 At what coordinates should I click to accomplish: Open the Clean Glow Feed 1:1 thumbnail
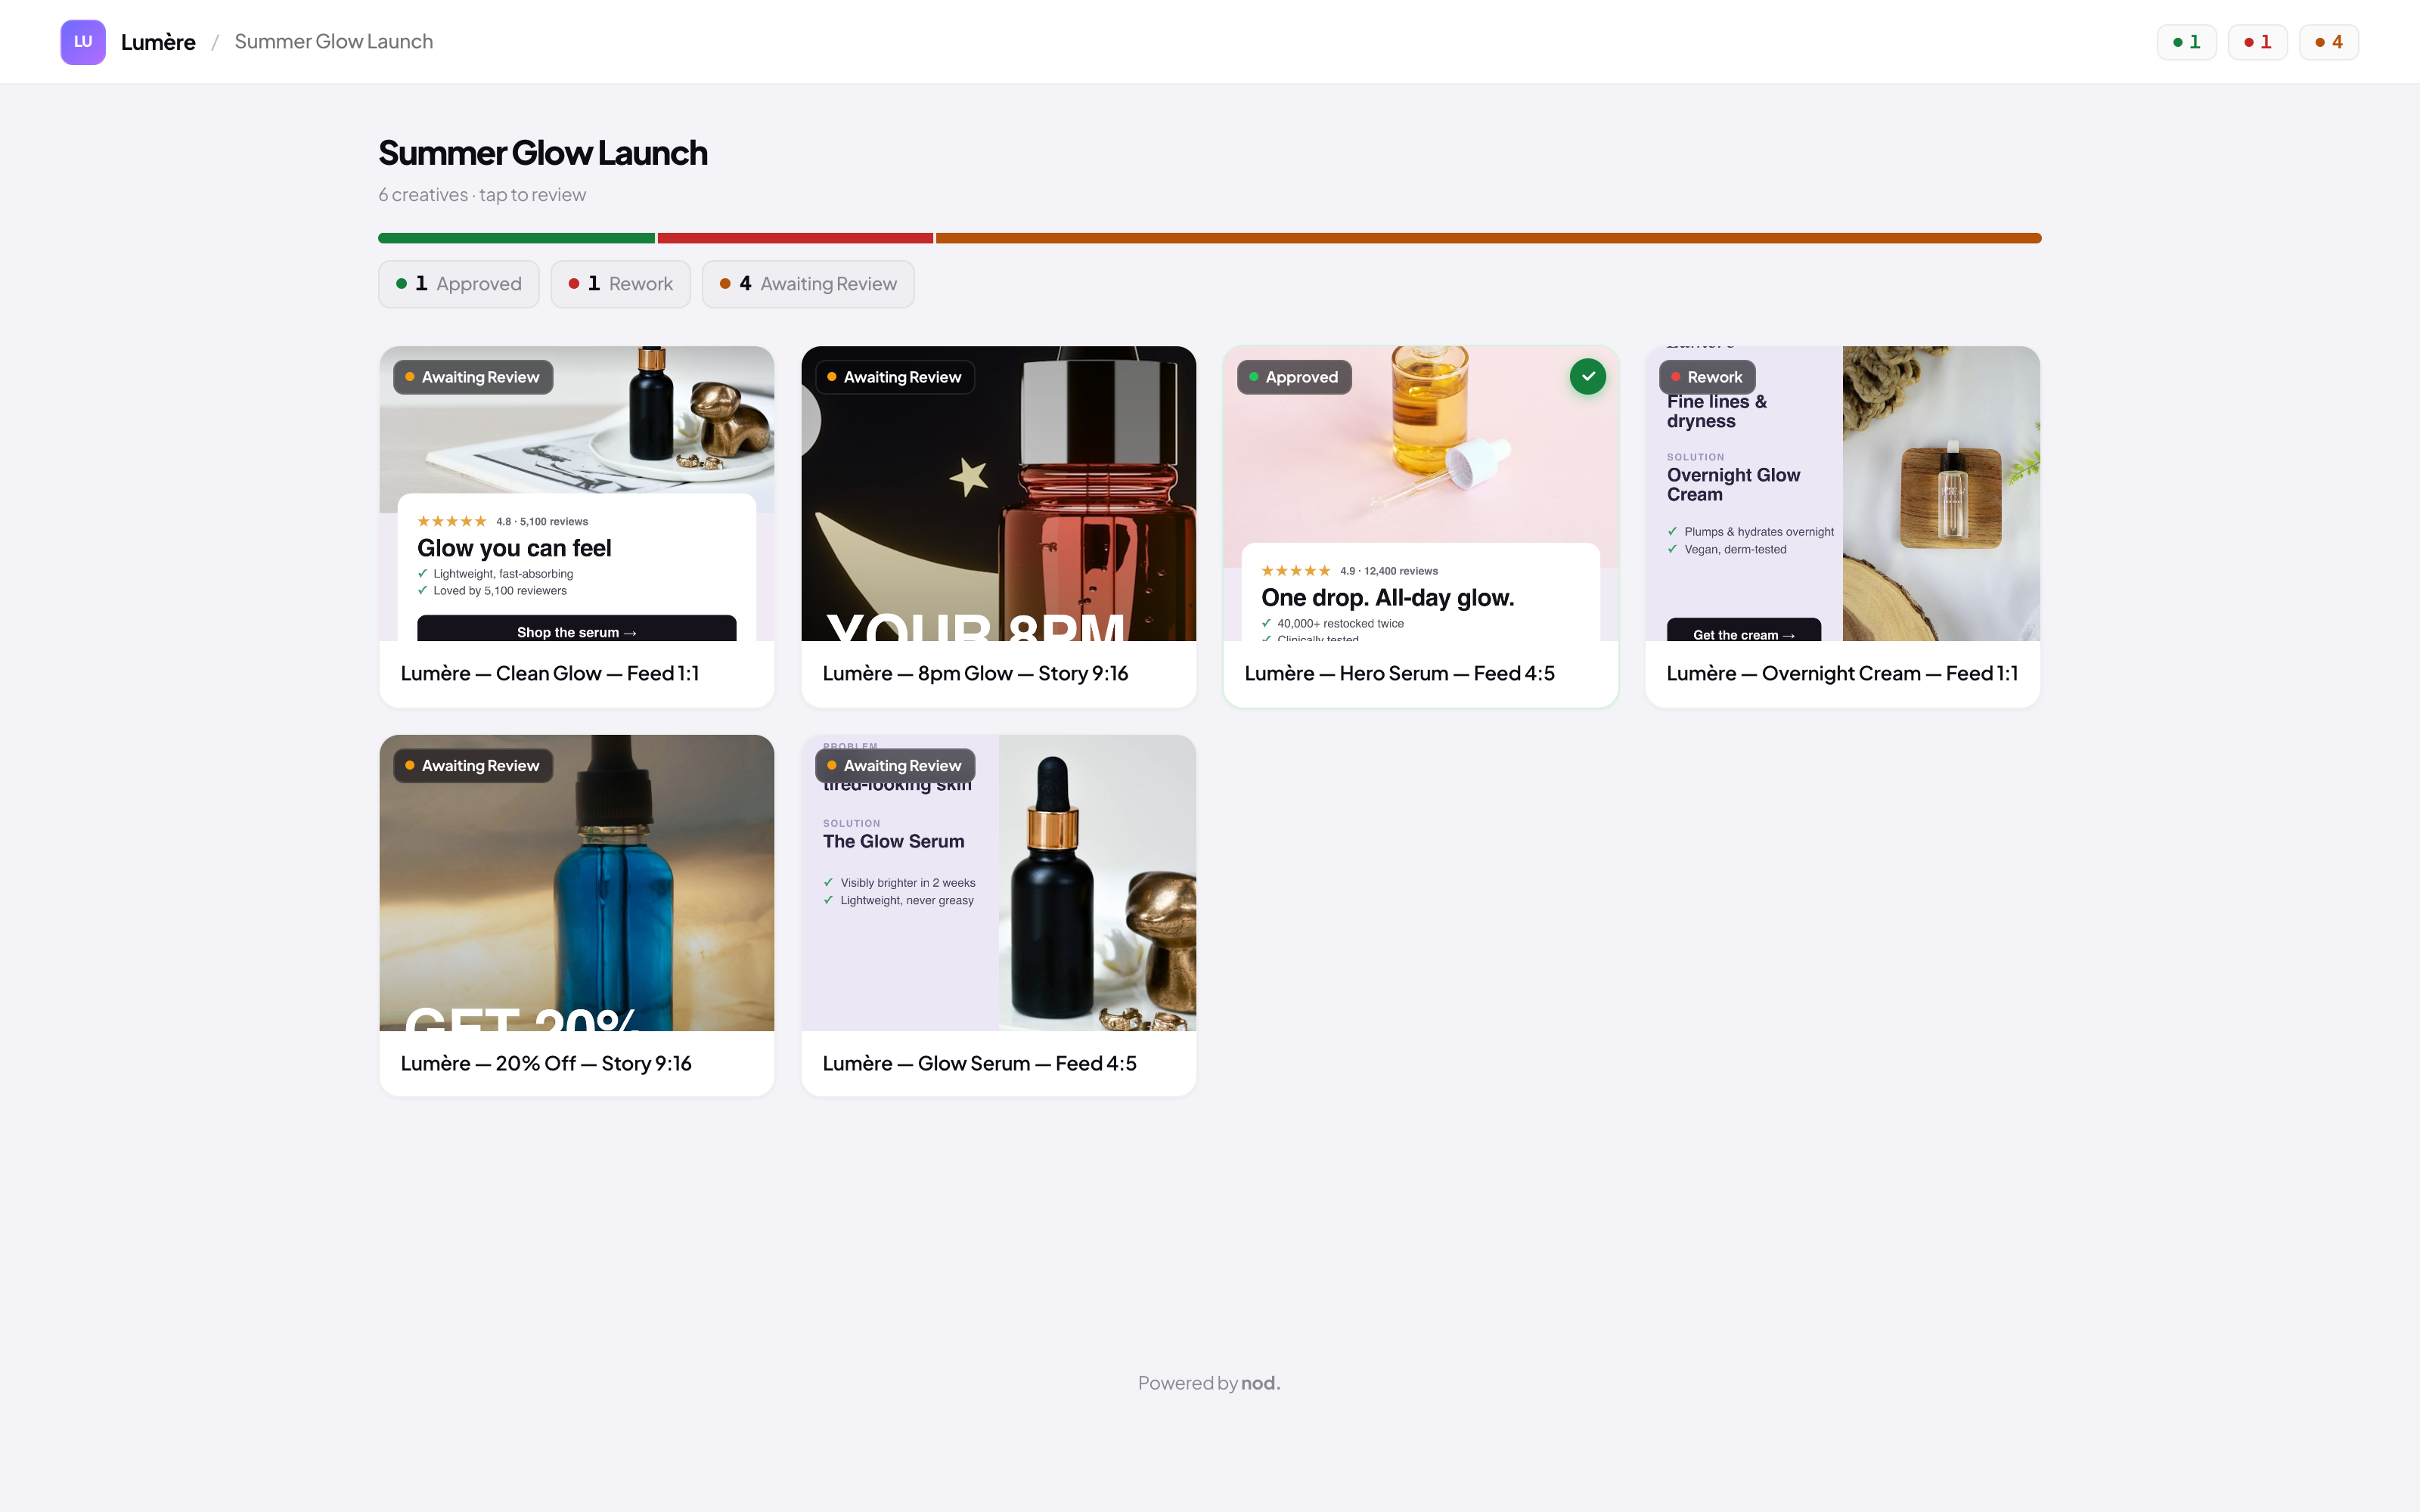[x=577, y=494]
